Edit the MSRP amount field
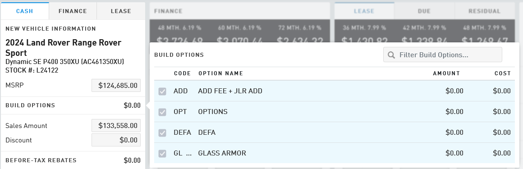523x169 pixels. (116, 86)
